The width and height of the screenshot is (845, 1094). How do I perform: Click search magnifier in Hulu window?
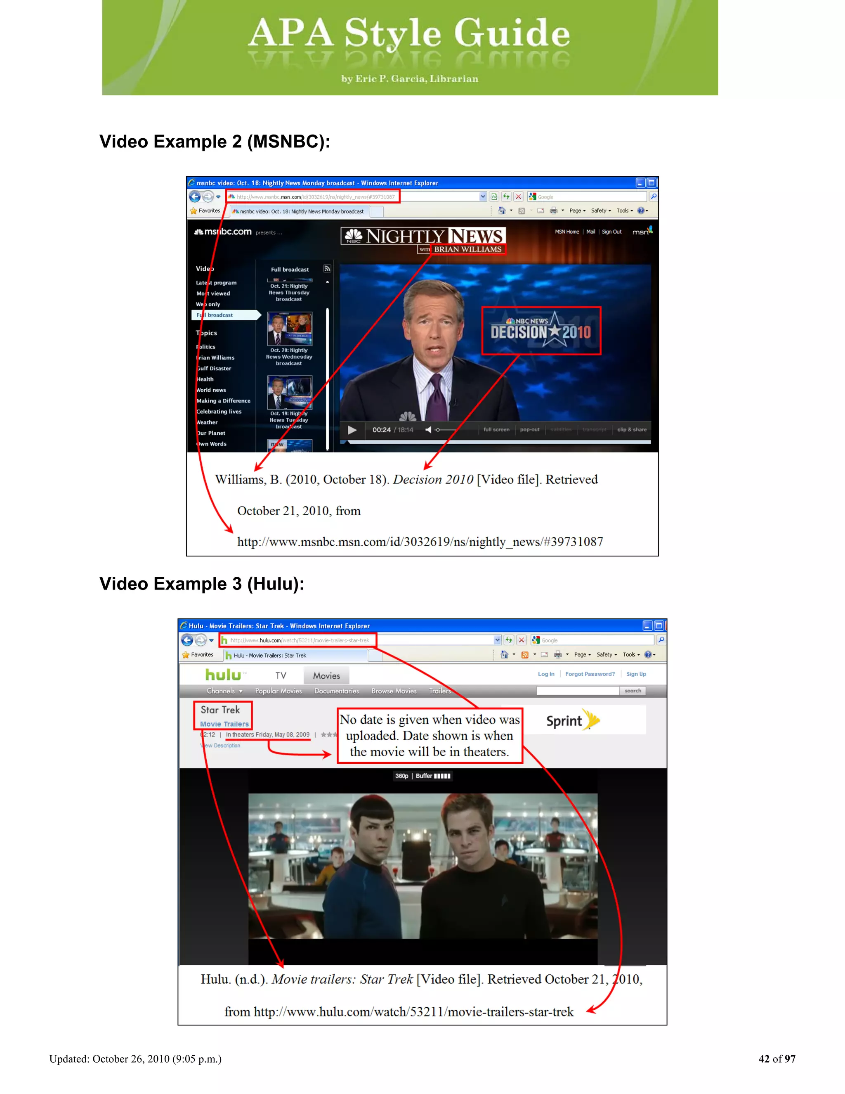tap(661, 640)
